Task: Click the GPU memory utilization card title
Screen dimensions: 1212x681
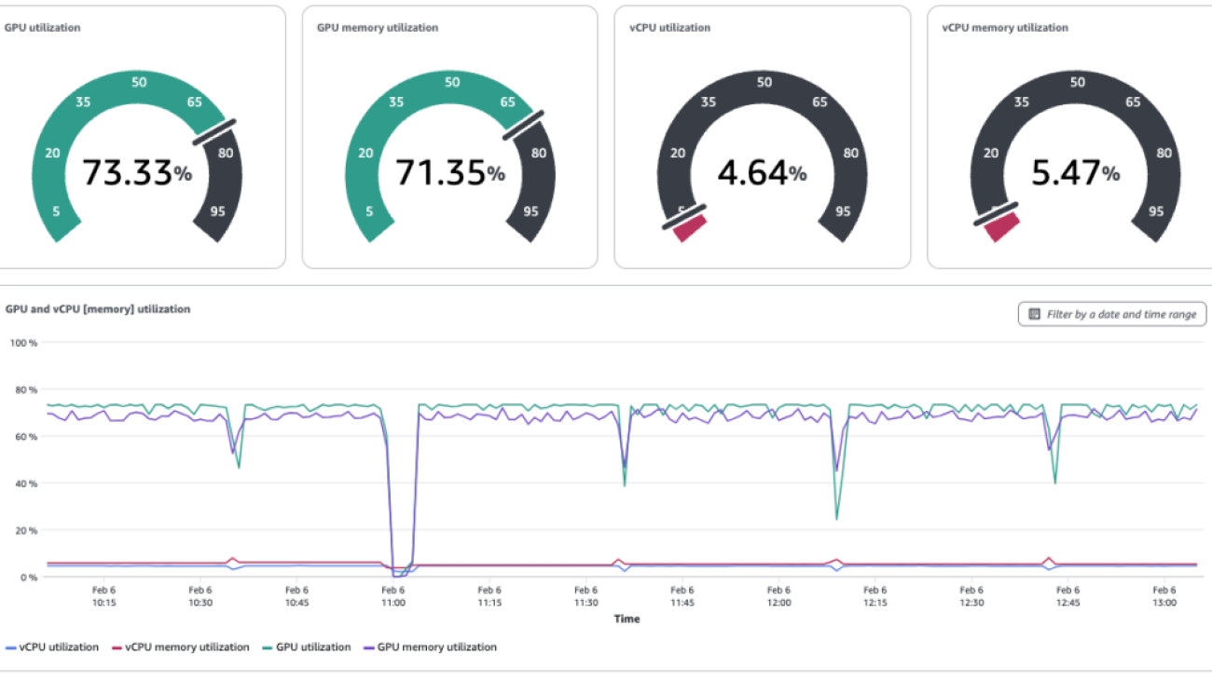Action: pyautogui.click(x=378, y=28)
